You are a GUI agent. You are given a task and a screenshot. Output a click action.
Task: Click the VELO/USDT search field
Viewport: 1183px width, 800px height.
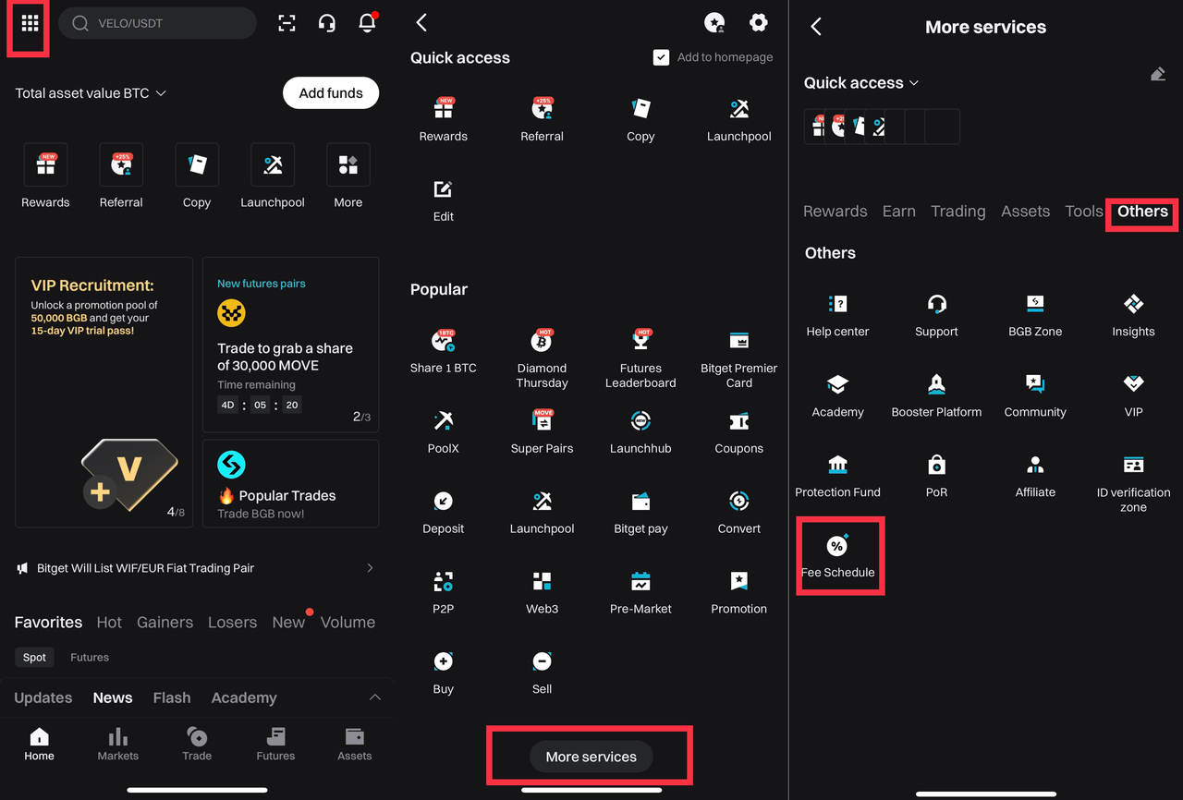coord(157,23)
